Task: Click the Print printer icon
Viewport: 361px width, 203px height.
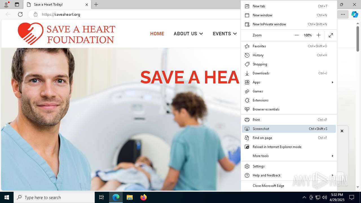Action: (247, 120)
